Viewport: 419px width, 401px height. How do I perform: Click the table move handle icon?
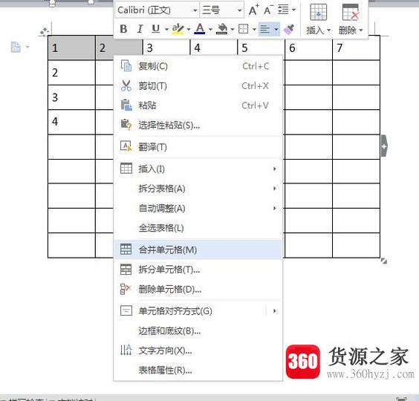(x=44, y=31)
